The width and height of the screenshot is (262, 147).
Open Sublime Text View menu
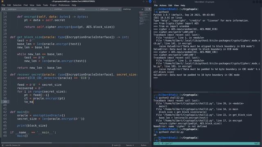pyautogui.click(x=32, y=5)
